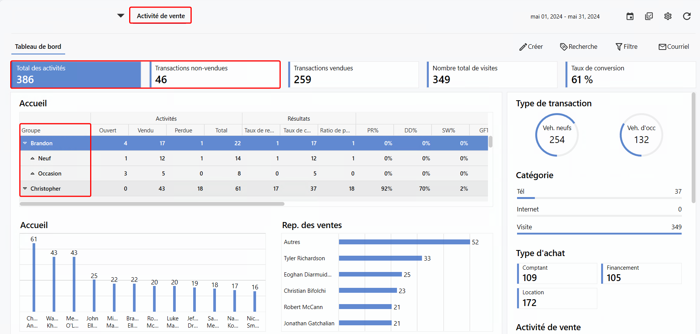Viewport: 700px width, 334px height.
Task: Expand the Occasion sub-row
Action: point(33,174)
